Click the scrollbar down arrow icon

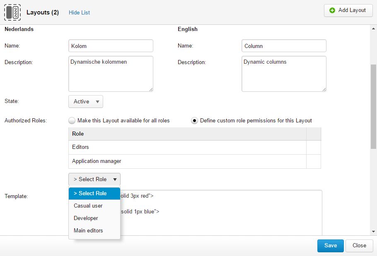click(373, 232)
